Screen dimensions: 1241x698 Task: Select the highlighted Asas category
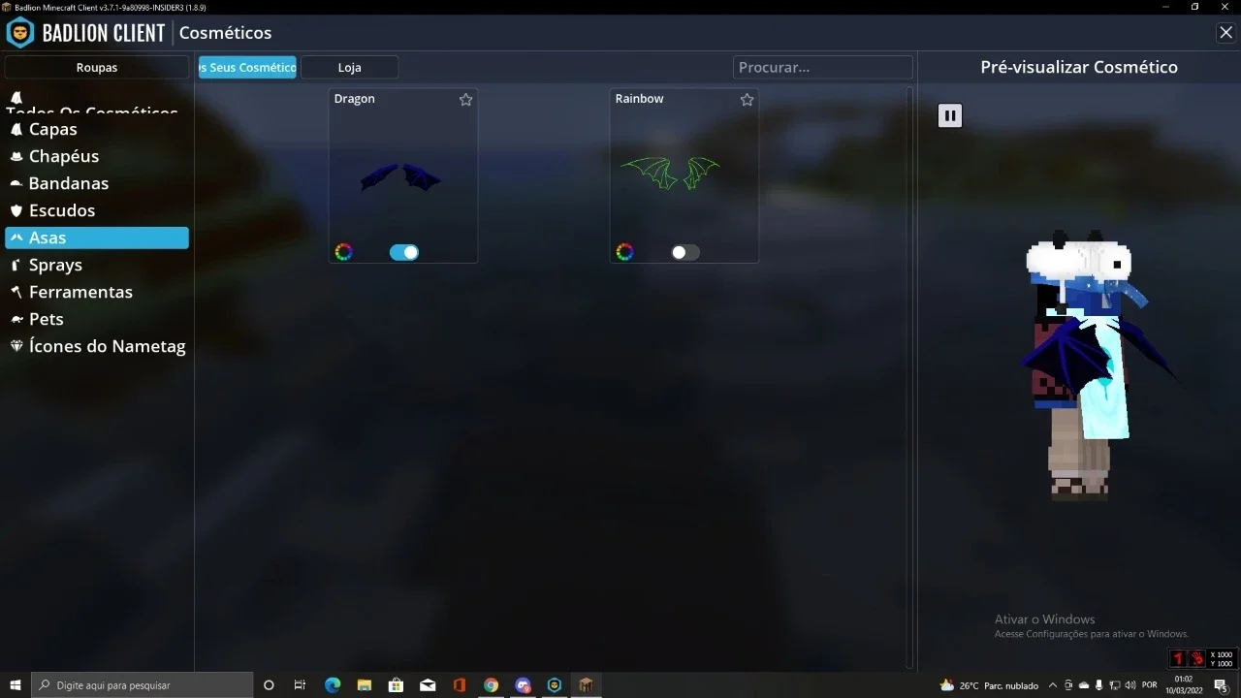point(97,238)
